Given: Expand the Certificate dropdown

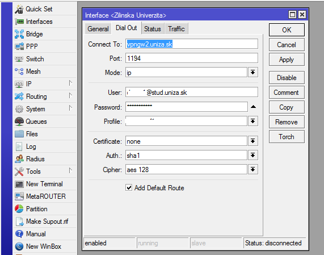Looking at the screenshot, I should (253, 141).
